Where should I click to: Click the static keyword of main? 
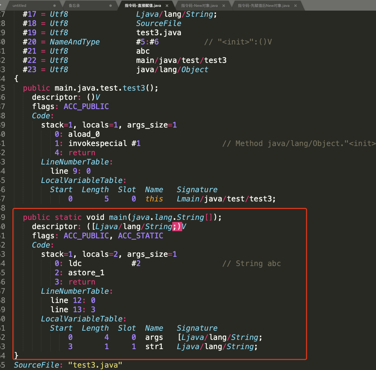click(68, 217)
